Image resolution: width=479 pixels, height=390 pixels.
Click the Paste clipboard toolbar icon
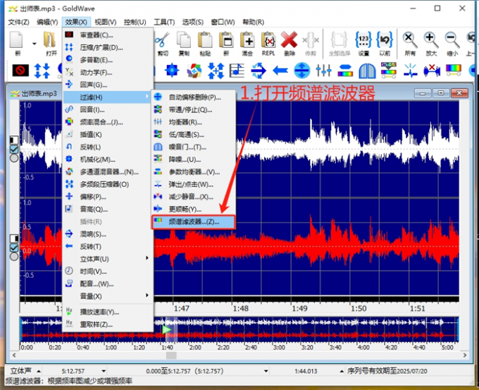(205, 39)
